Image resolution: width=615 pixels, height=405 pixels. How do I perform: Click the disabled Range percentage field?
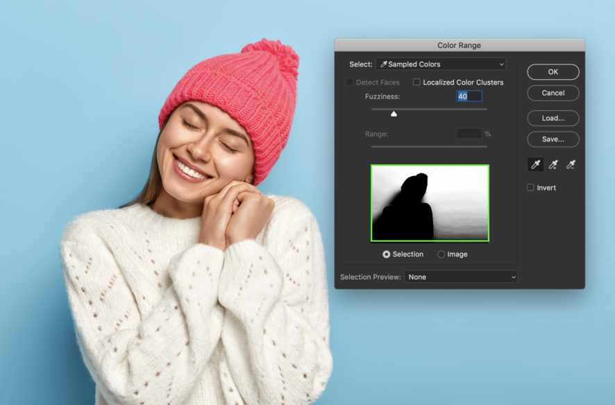click(469, 134)
